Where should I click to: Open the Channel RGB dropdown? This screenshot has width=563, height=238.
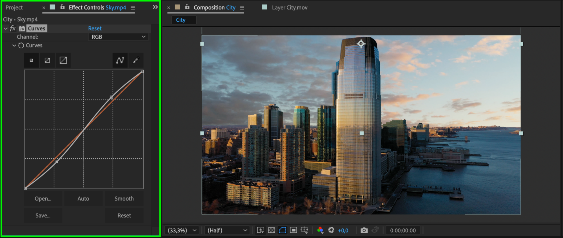[x=118, y=37]
